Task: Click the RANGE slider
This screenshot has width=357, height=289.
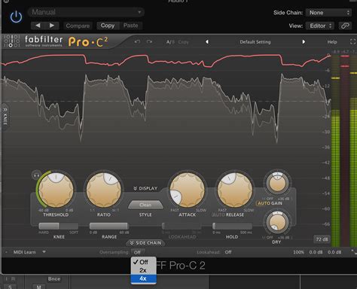Action: pyautogui.click(x=109, y=226)
